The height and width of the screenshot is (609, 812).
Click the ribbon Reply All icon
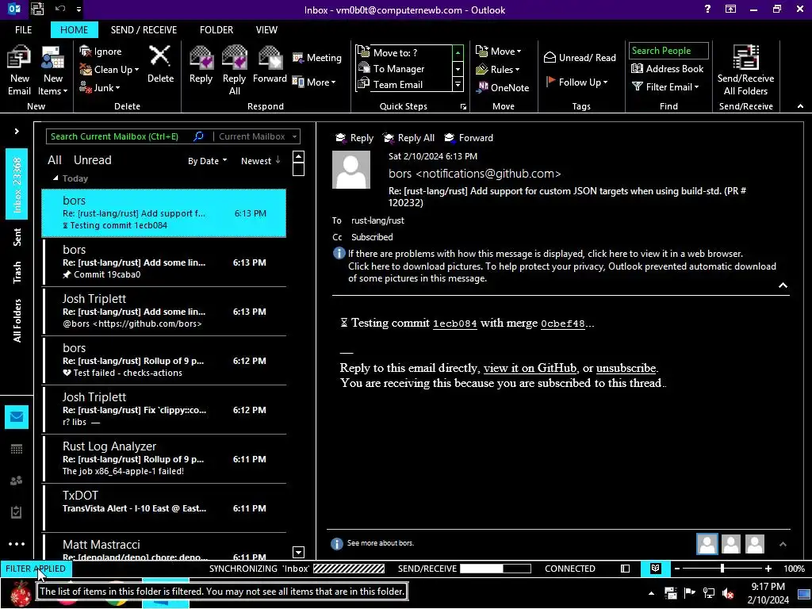(x=234, y=71)
